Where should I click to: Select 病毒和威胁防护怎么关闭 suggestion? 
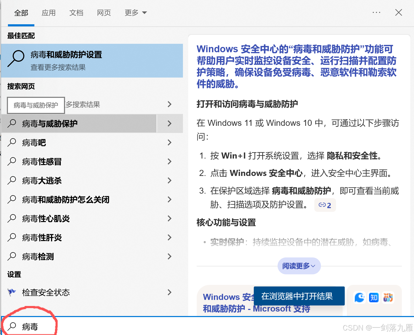(79, 200)
